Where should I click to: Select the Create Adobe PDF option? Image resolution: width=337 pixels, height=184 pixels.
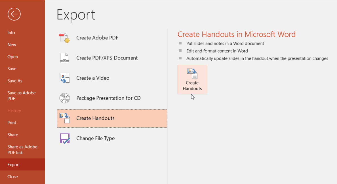coord(112,38)
